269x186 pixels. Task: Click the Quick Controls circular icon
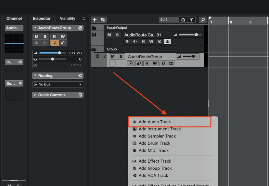click(x=80, y=95)
